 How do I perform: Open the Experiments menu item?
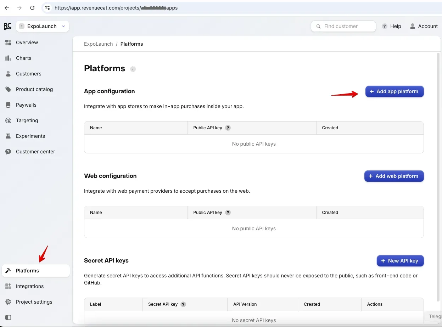click(36, 136)
